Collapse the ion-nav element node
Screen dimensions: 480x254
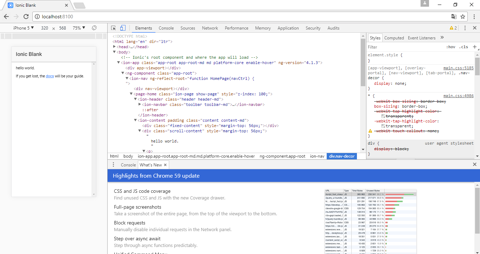pos(127,78)
